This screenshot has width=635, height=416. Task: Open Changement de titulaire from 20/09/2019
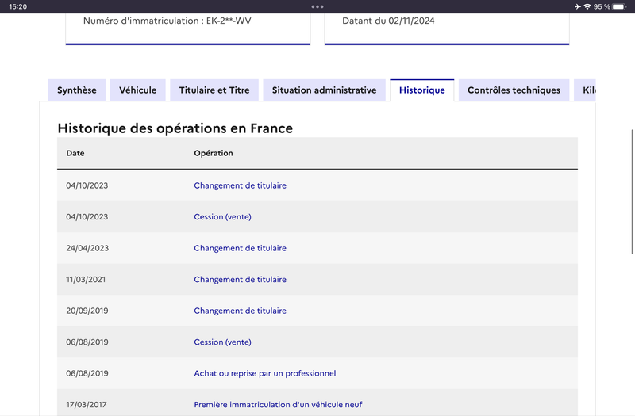(241, 311)
